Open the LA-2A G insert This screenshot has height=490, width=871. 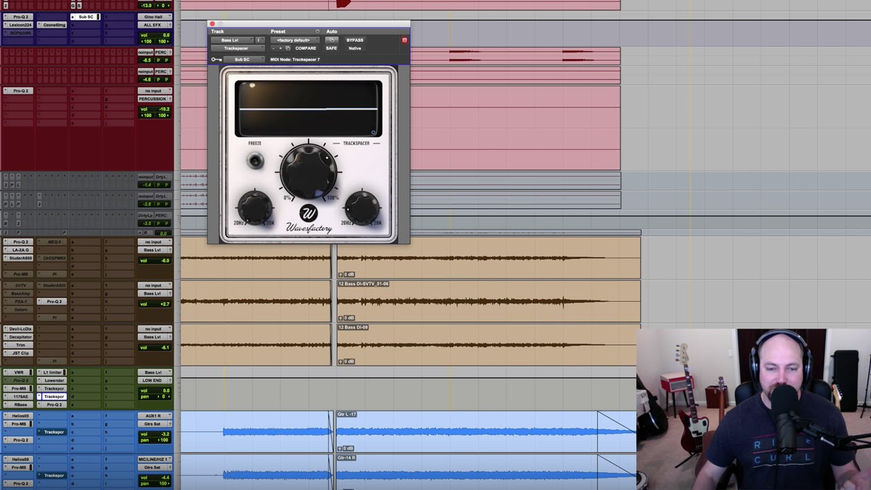click(x=20, y=250)
